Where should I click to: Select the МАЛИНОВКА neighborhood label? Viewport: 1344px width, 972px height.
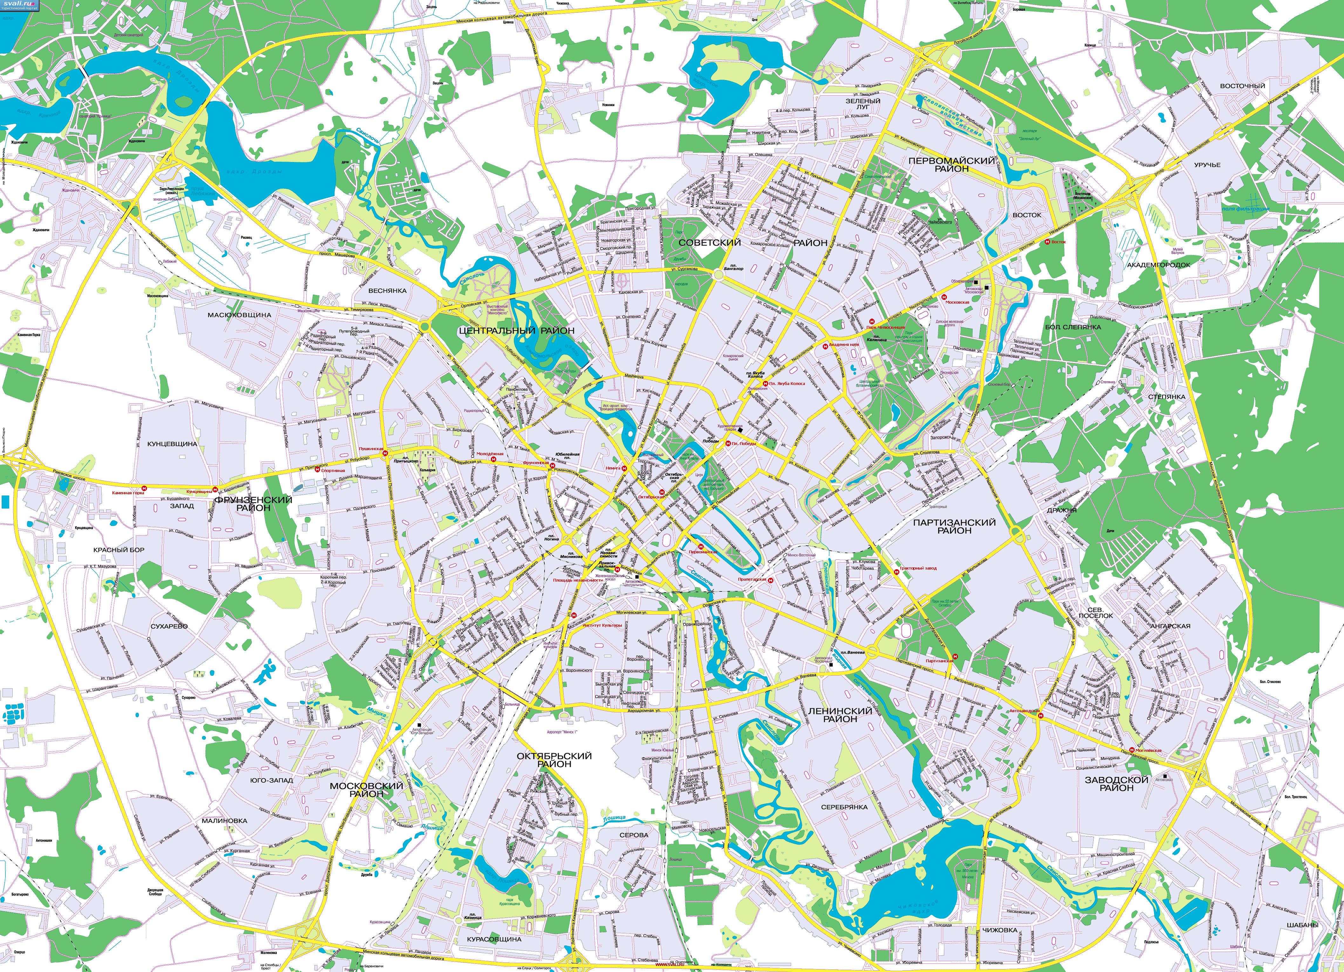point(225,820)
